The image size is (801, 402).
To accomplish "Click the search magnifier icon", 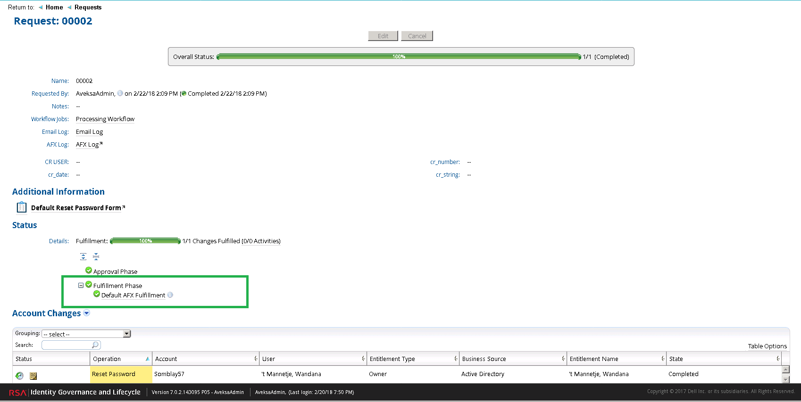I will point(95,345).
